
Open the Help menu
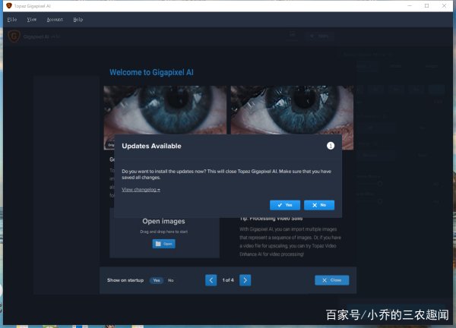79,19
